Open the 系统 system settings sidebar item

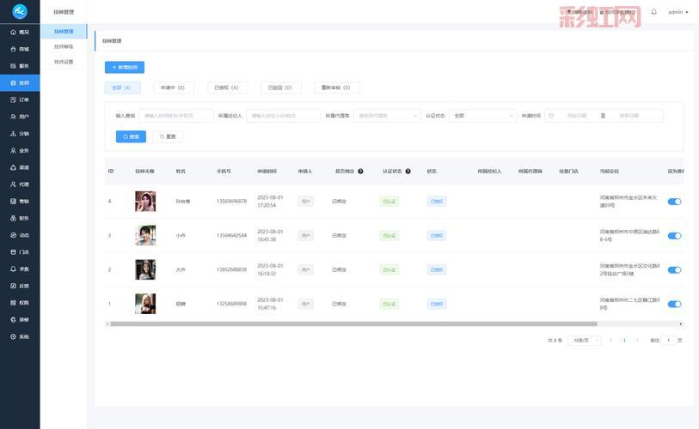click(x=20, y=336)
